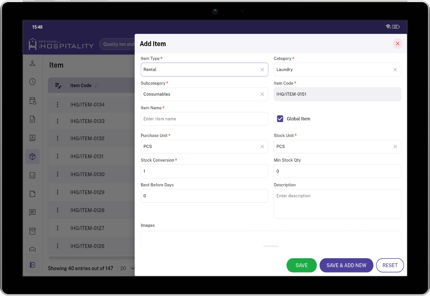Open row menu for IHG/ITEM-0134
Viewport: 430px width, 296px height.
coord(58,105)
